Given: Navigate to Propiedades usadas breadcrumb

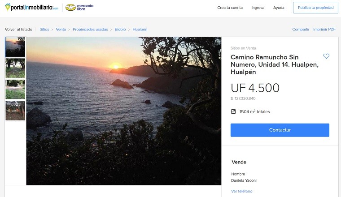Looking at the screenshot, I should point(90,30).
